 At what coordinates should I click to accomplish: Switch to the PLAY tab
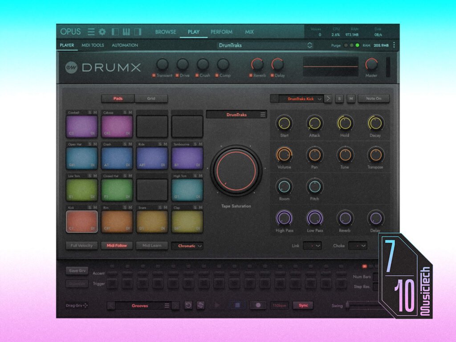point(194,32)
